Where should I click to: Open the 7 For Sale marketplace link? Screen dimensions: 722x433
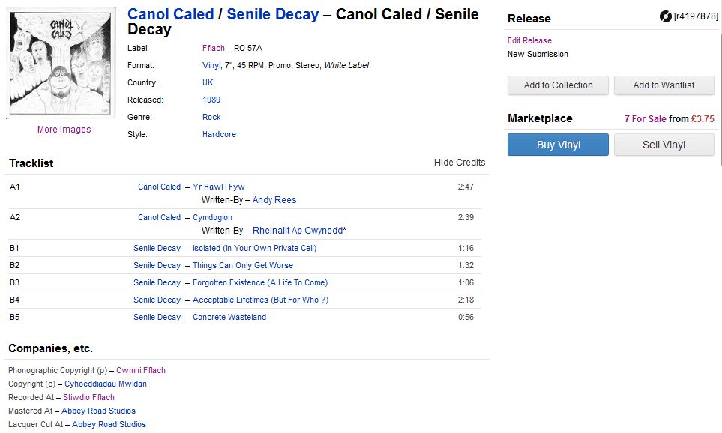(x=645, y=118)
